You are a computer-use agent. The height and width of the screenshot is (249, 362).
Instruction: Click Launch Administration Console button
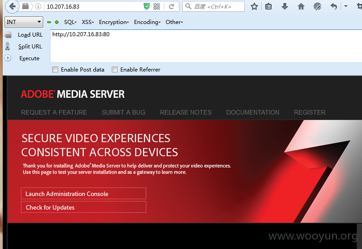(x=84, y=193)
